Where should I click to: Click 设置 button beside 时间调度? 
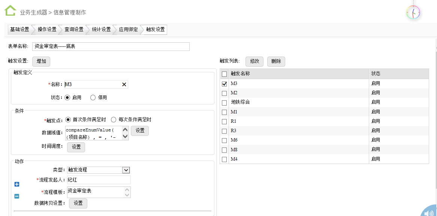[76, 147]
